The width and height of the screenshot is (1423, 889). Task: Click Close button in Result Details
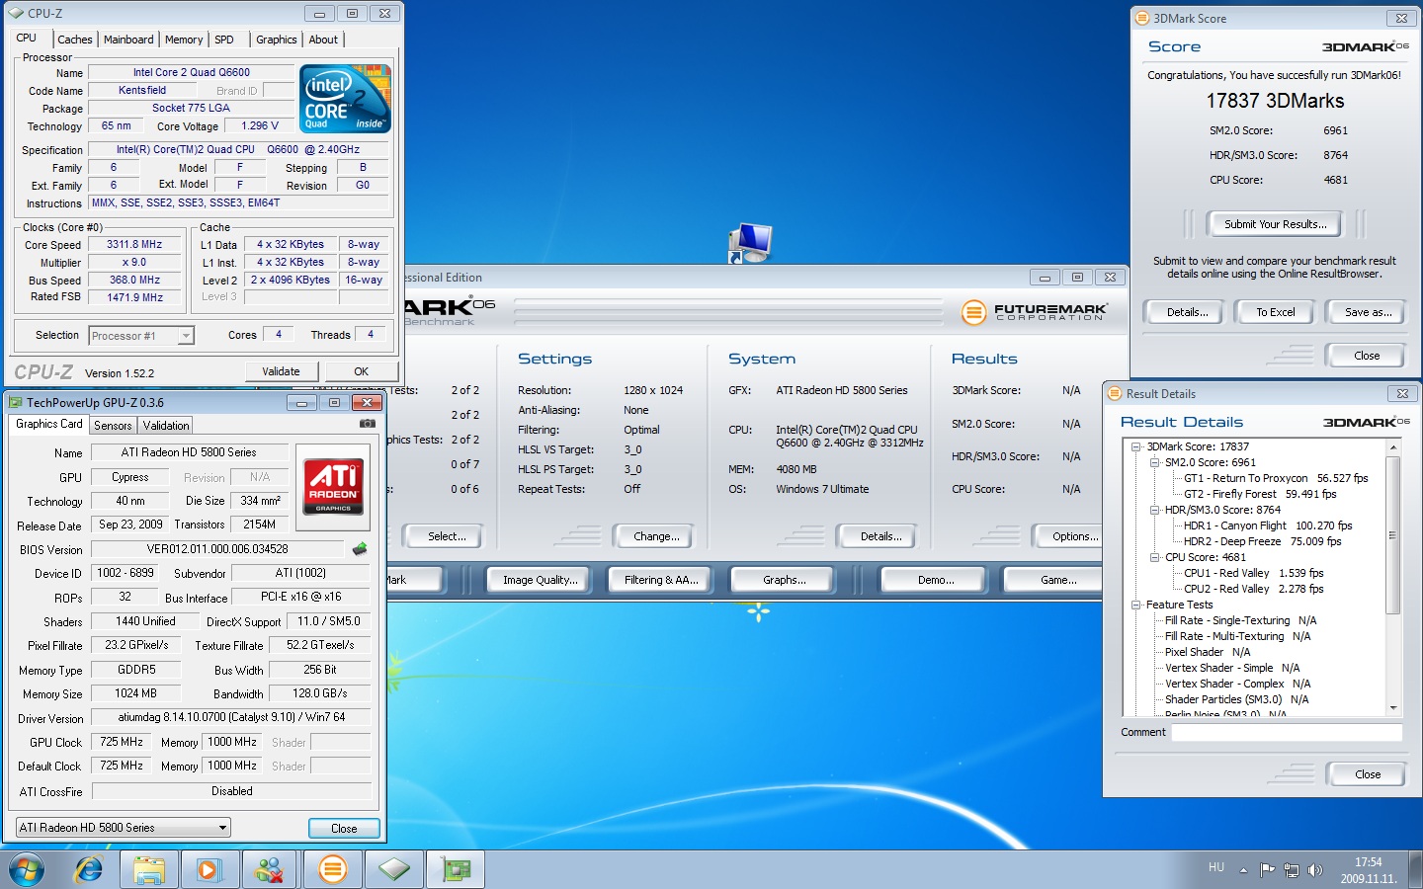tap(1368, 774)
